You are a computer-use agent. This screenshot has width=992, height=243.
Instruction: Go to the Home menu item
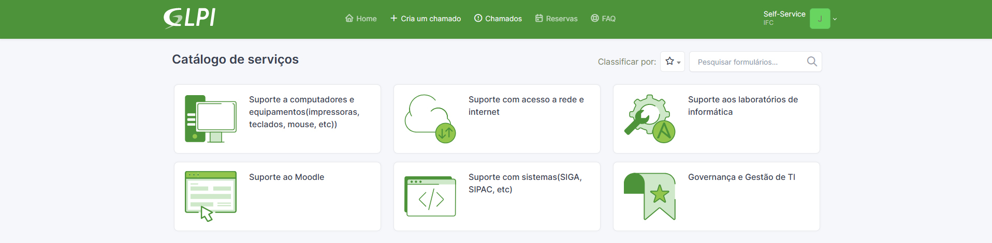(x=361, y=19)
